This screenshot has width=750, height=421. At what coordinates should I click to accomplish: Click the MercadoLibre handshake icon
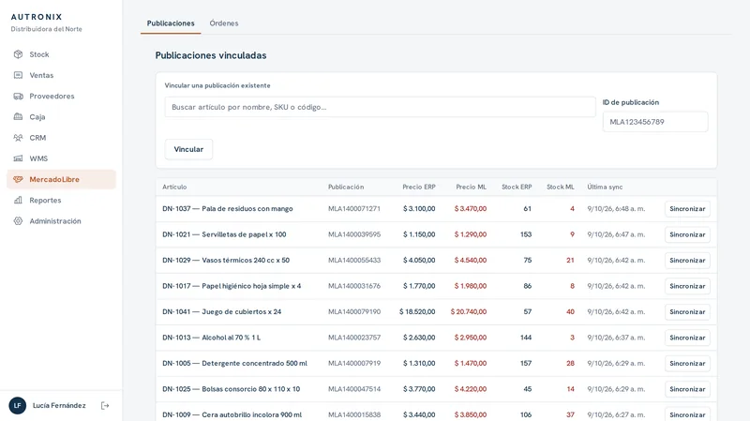[18, 179]
